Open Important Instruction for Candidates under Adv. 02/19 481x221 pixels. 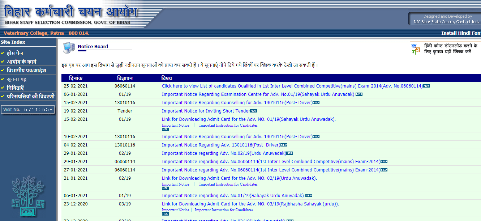[x=228, y=184]
